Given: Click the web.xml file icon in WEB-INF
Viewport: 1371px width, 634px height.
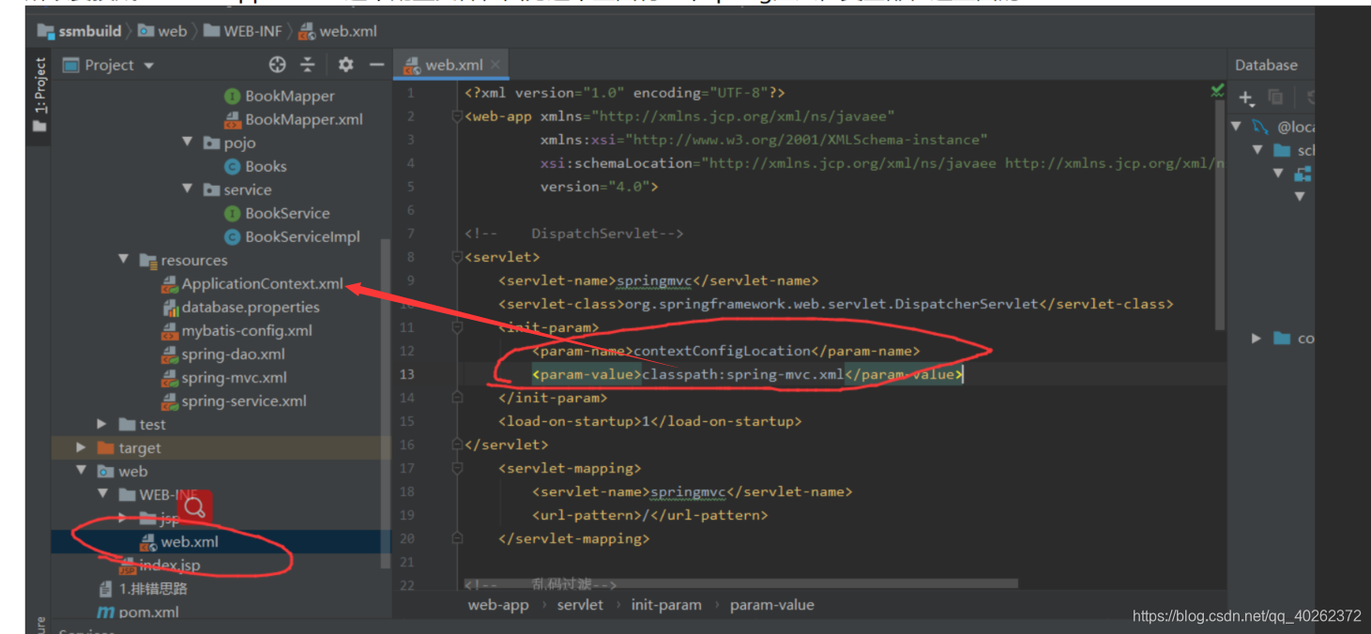Looking at the screenshot, I should pos(148,542).
